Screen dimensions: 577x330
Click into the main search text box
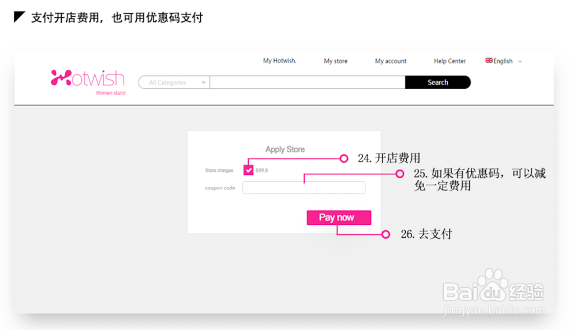308,82
